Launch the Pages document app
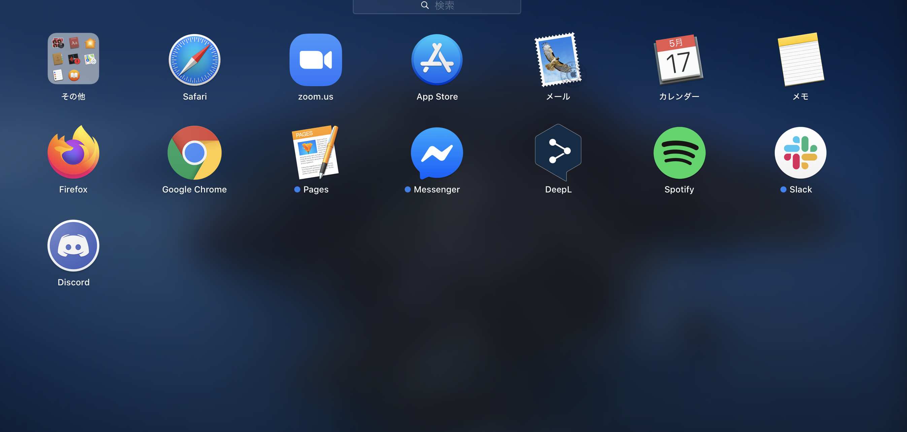Screen dimensions: 907x432 click(x=315, y=153)
